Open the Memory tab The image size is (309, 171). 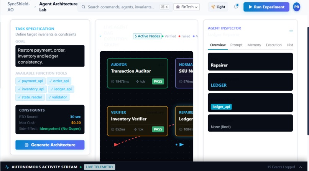(254, 45)
